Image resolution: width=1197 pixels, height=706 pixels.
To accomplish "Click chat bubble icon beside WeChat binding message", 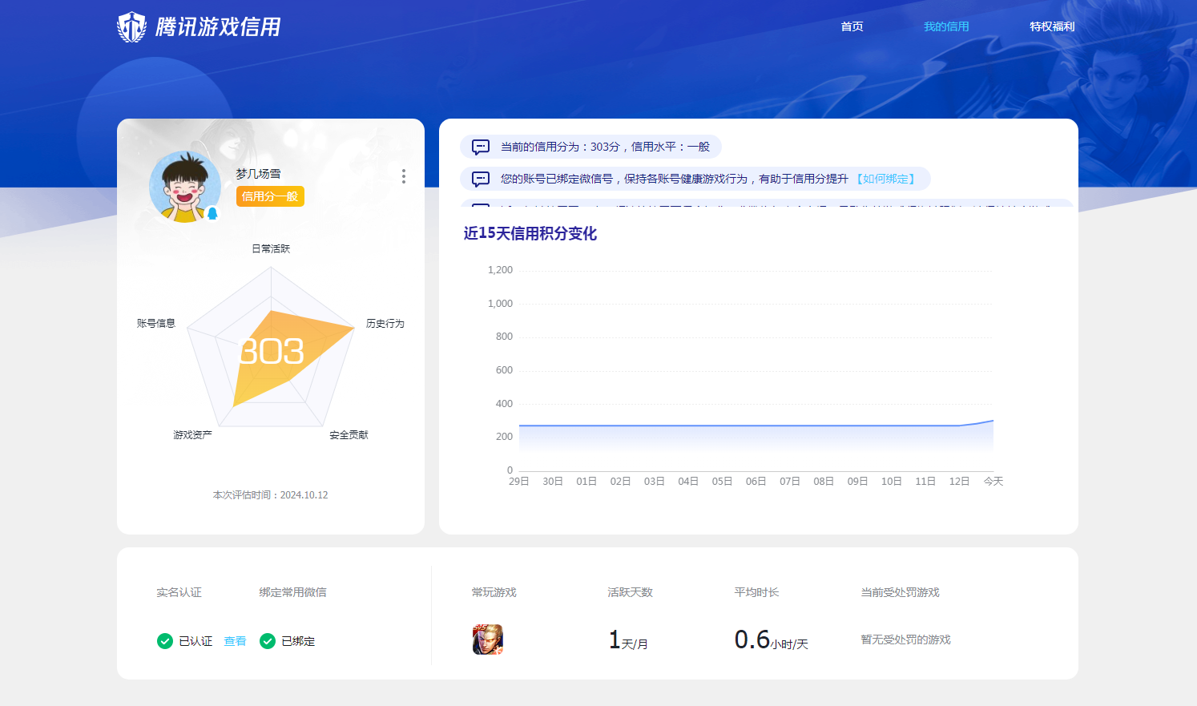I will [481, 179].
